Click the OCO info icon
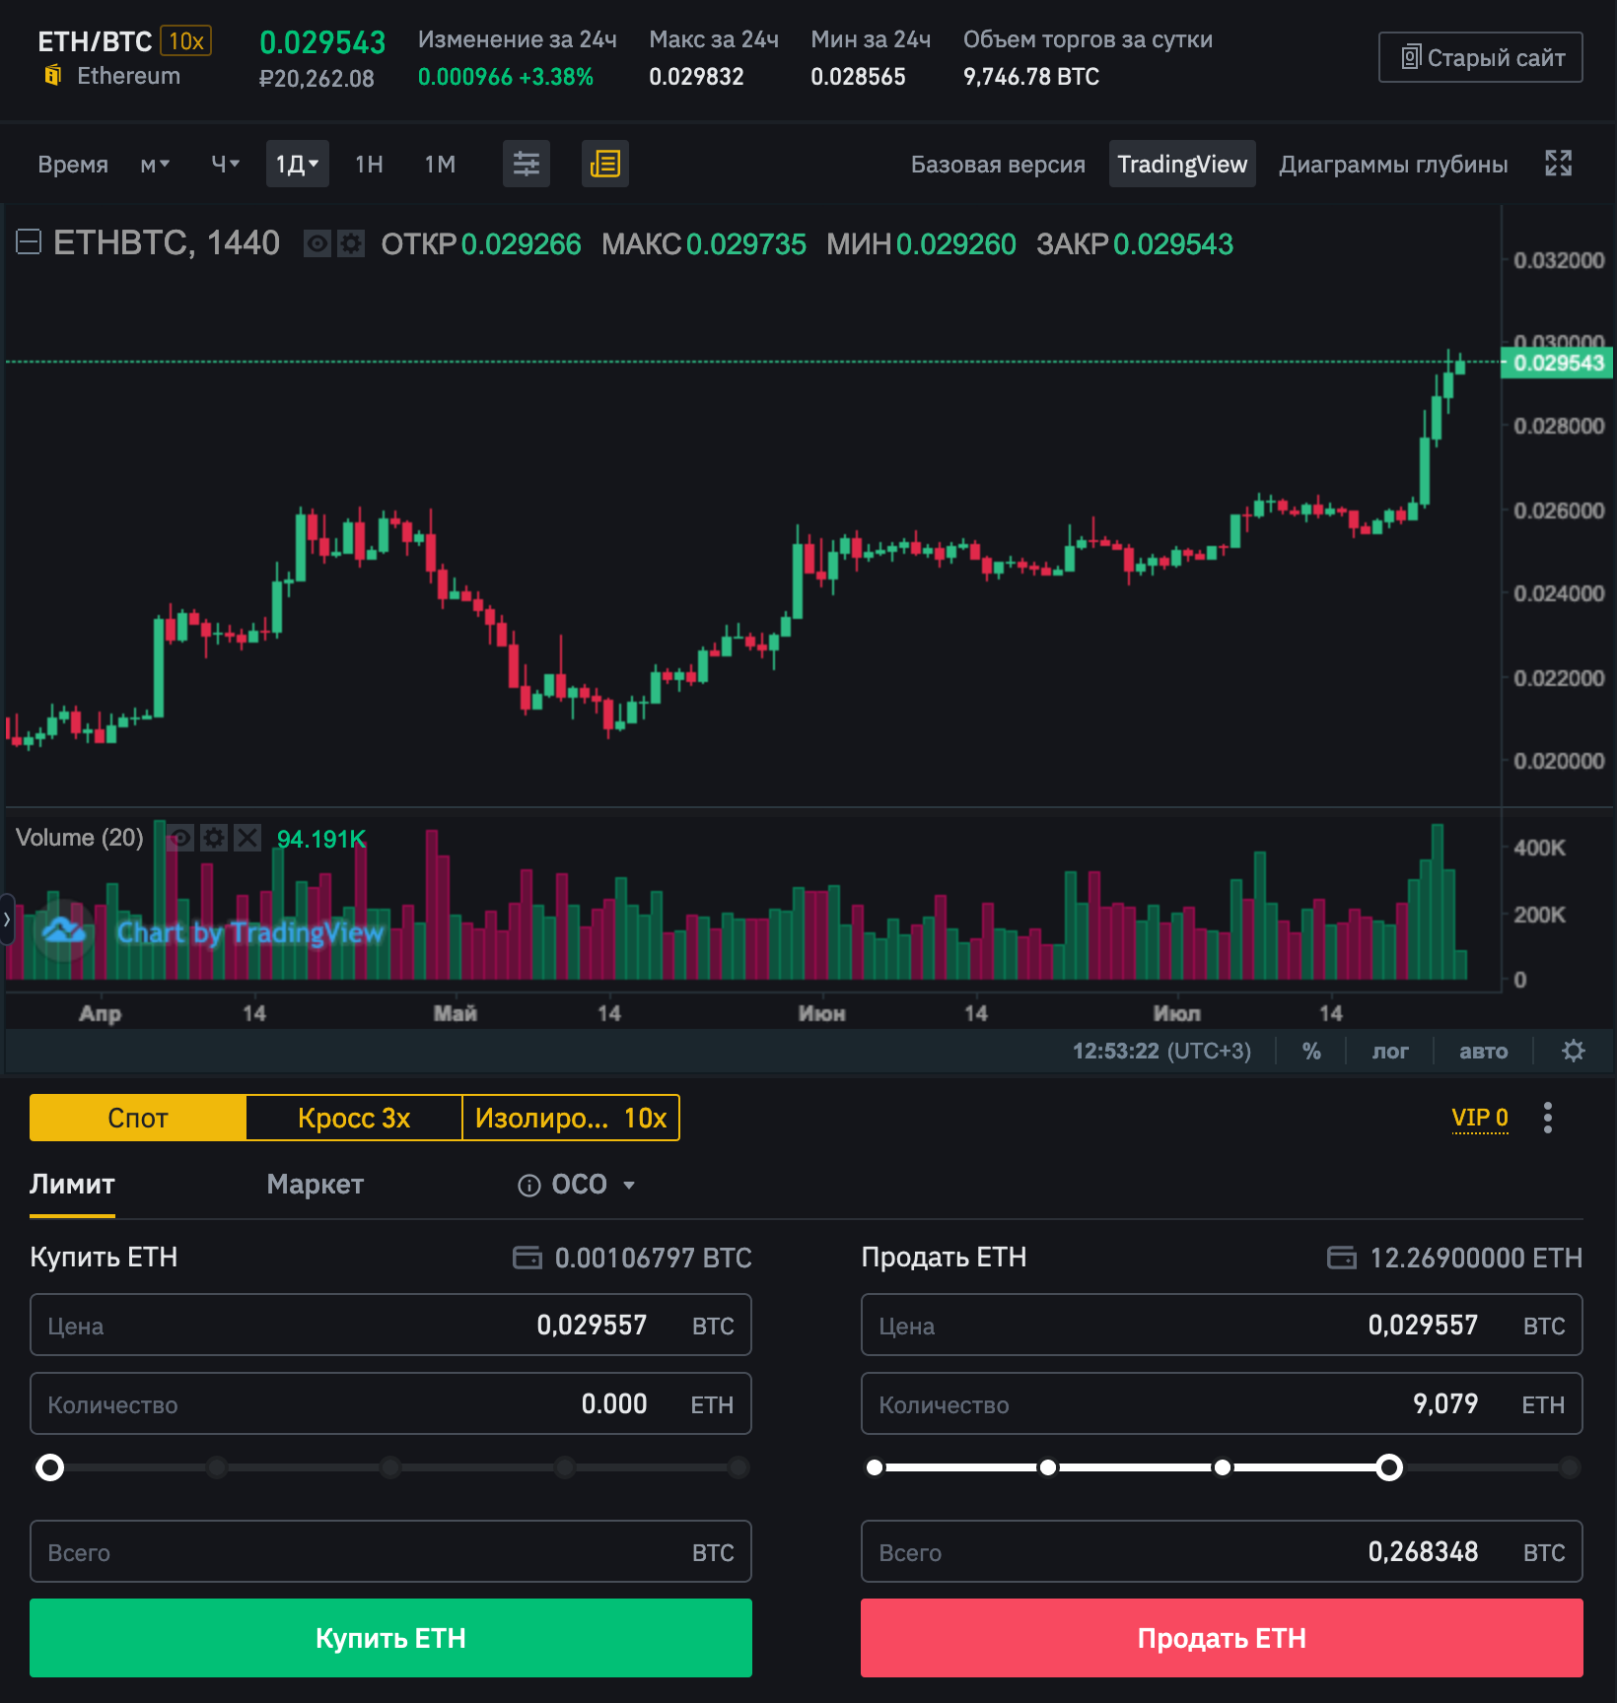The width and height of the screenshot is (1617, 1703). [529, 1185]
